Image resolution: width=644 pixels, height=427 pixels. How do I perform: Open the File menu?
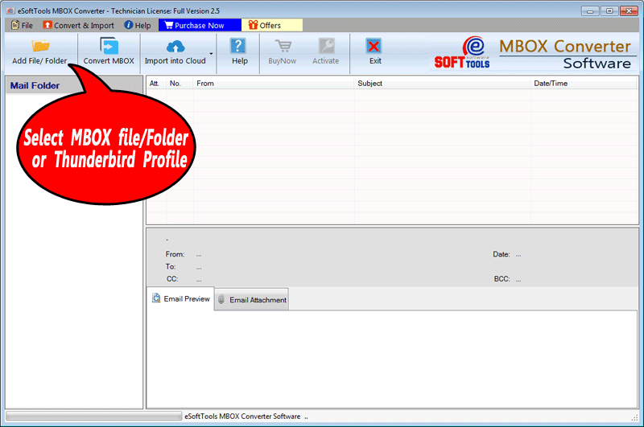tap(23, 25)
